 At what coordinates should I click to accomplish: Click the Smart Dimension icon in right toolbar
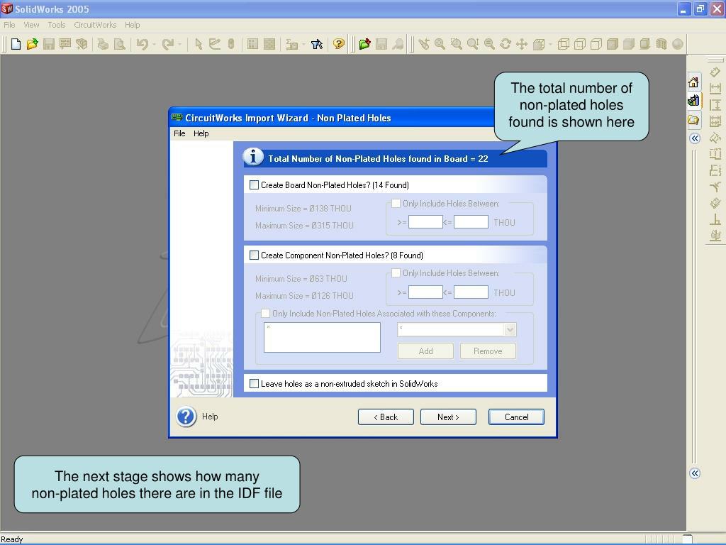(x=715, y=72)
